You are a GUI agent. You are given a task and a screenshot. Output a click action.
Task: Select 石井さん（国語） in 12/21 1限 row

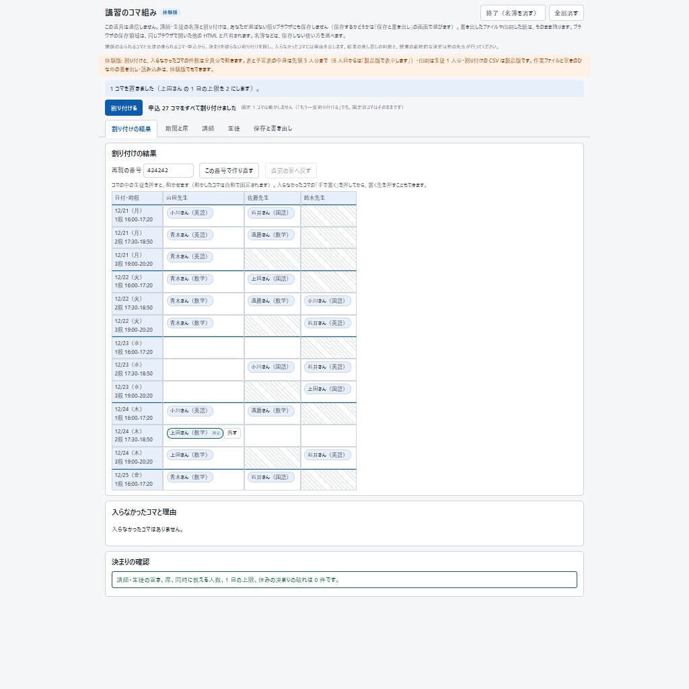tap(270, 213)
